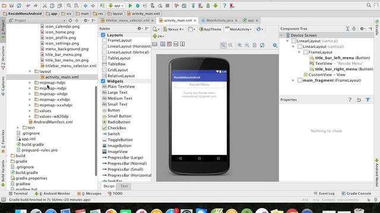This screenshot has width=380, height=213.
Task: Collapse all in Component Tree
Action: (354, 29)
